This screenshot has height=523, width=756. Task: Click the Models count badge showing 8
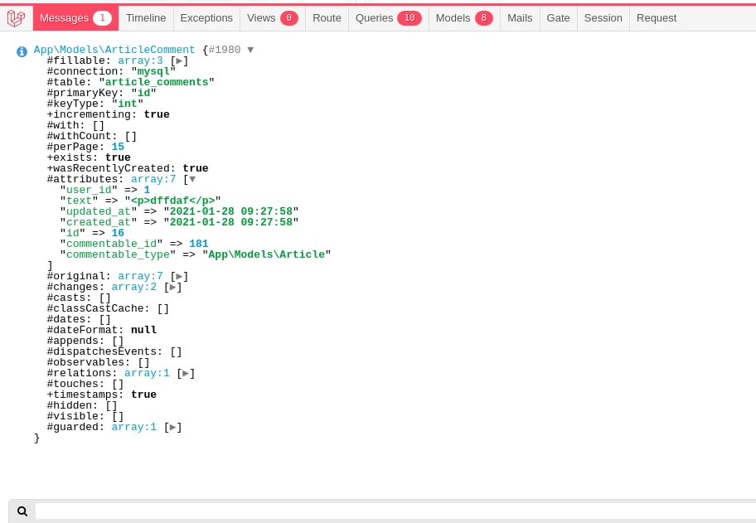[x=483, y=18]
